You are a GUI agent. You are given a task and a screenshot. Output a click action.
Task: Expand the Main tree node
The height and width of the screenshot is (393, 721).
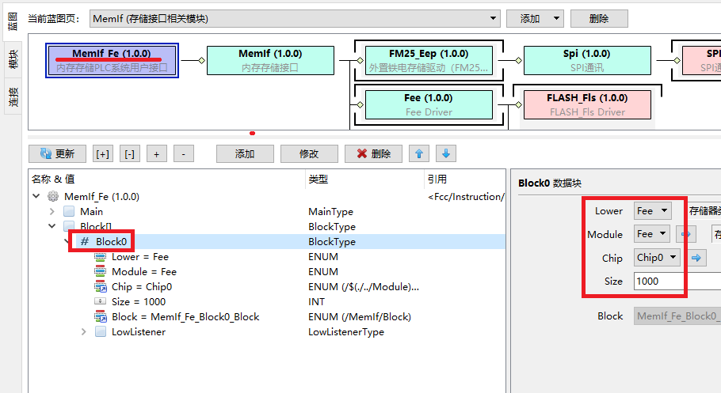coord(52,212)
